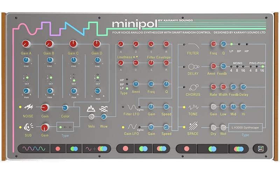The height and width of the screenshot is (175, 280).
Task: Click the NOISE waveform icon
Action: tap(28, 107)
